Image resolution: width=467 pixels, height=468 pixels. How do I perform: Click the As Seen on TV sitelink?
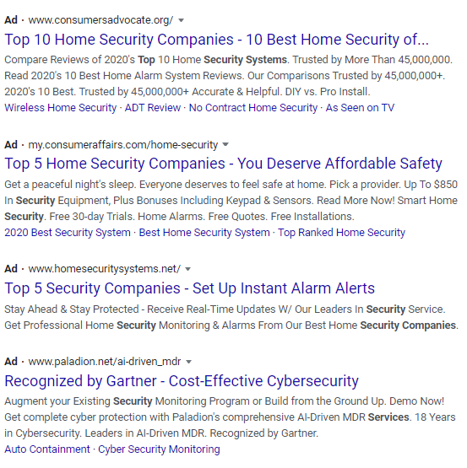(x=360, y=108)
